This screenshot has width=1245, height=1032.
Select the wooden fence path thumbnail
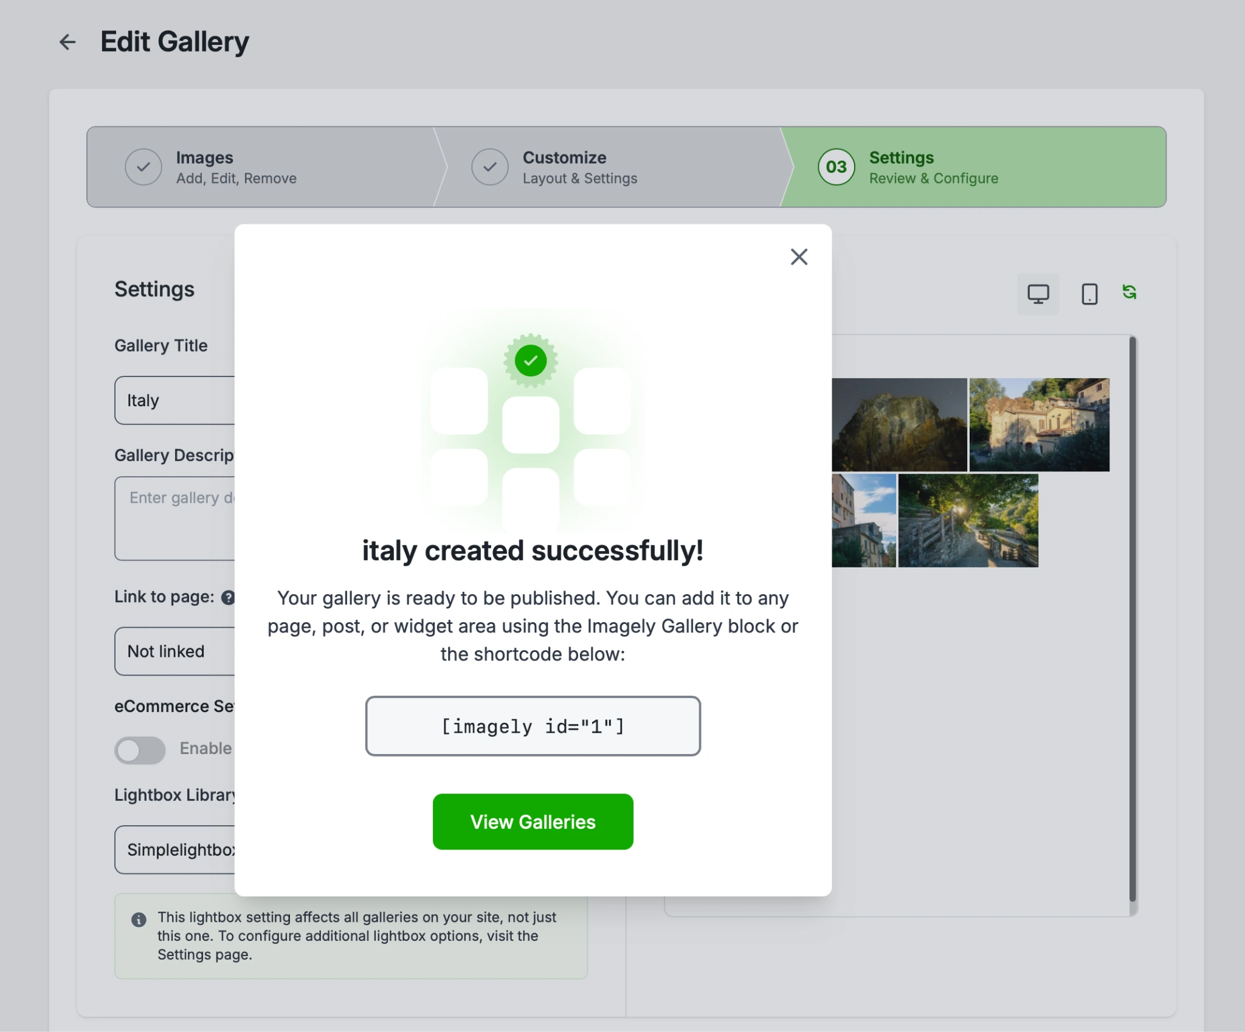point(968,521)
